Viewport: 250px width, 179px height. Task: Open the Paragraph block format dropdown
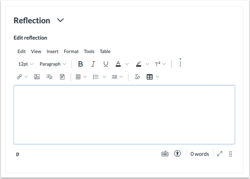[53, 64]
